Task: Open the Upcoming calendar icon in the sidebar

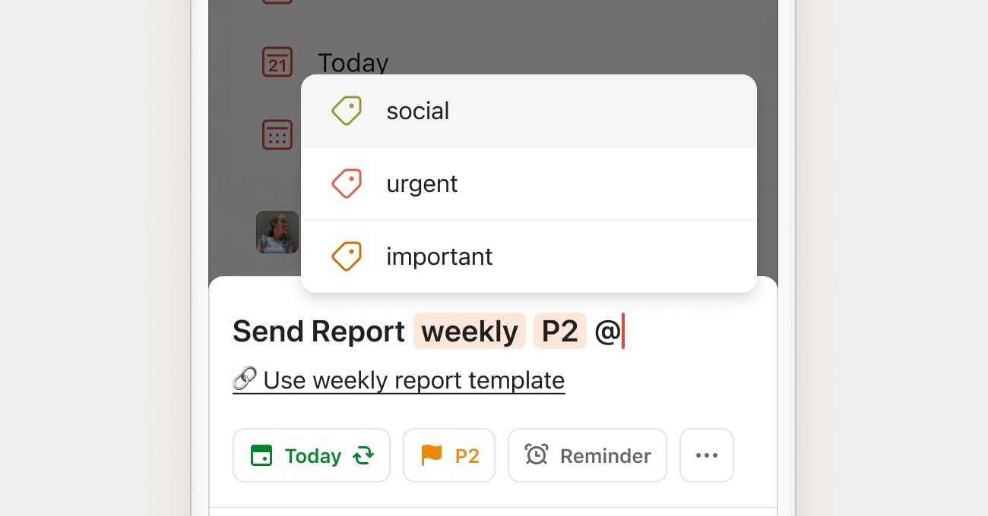Action: (277, 134)
